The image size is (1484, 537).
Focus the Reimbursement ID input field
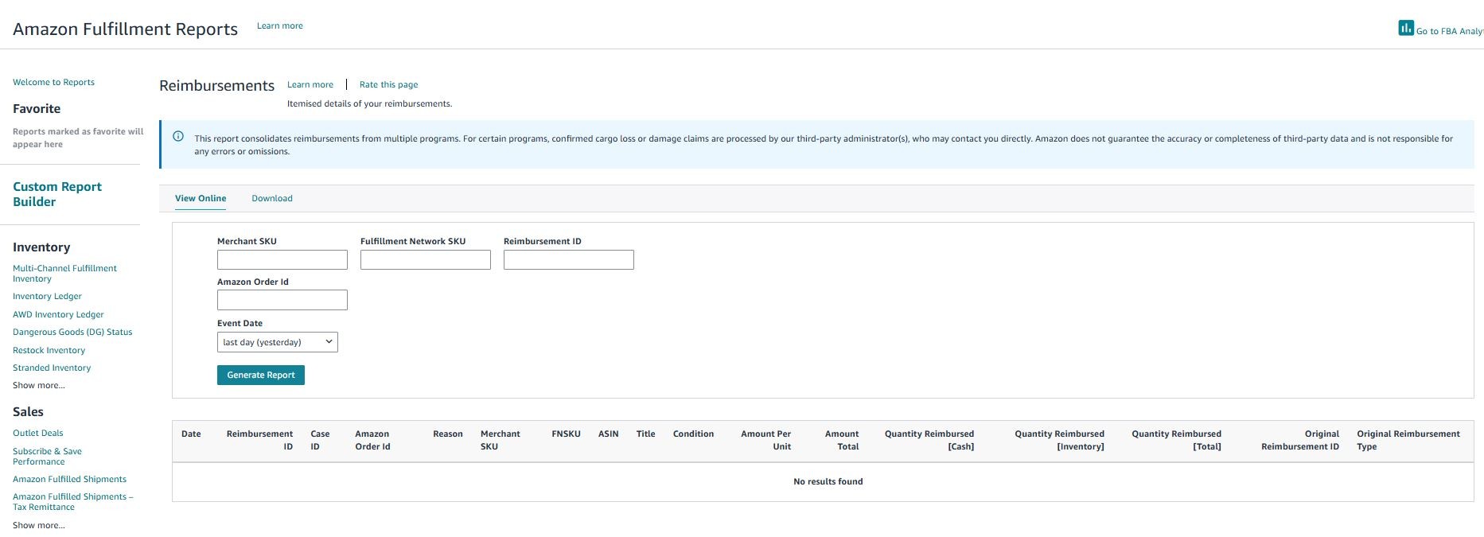(569, 259)
